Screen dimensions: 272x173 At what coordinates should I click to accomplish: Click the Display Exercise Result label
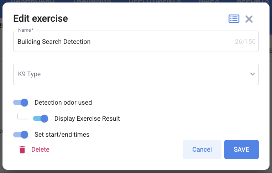click(x=87, y=119)
